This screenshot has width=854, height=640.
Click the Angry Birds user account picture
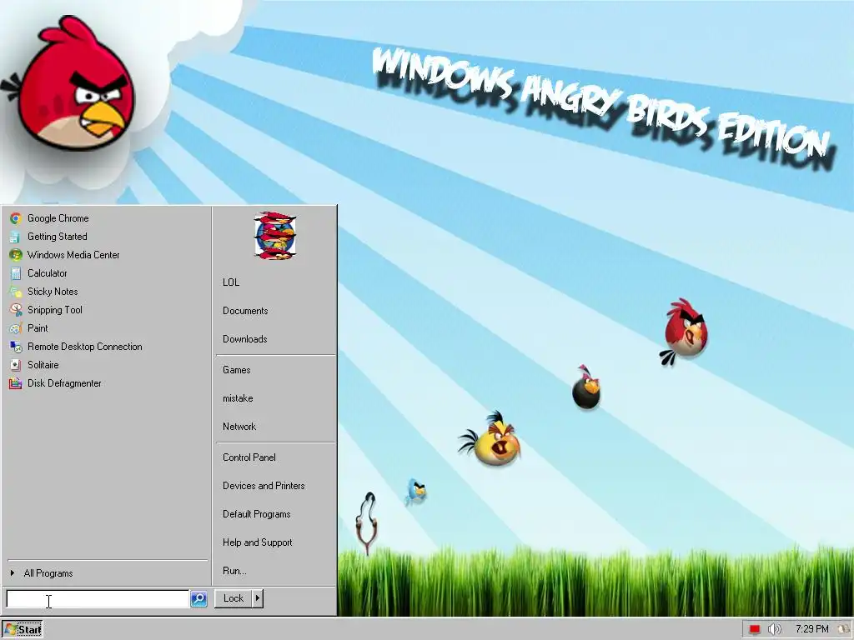click(275, 236)
